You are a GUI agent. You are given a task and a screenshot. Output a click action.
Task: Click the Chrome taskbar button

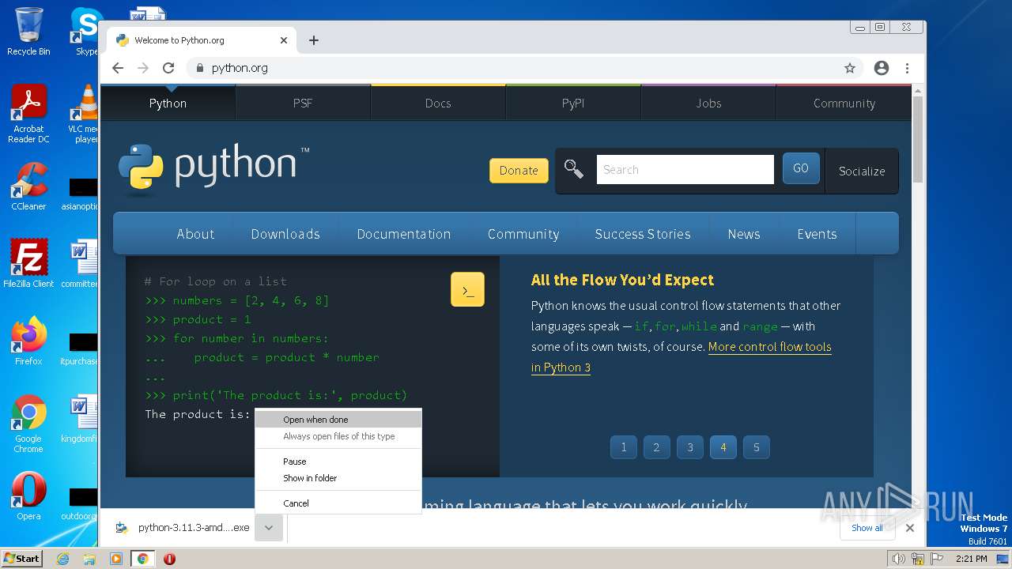[x=142, y=559]
